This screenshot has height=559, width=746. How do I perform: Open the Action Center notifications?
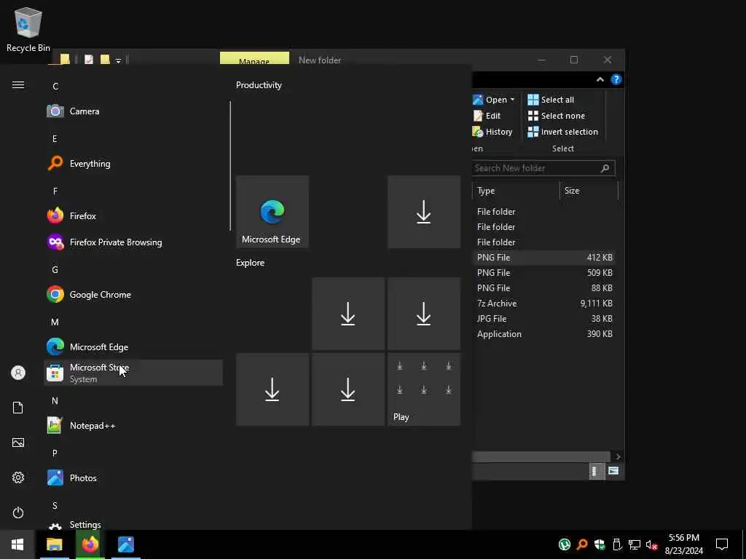(722, 544)
